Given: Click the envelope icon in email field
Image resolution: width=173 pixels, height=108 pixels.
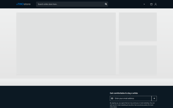Looking at the screenshot, I should point(112,98).
